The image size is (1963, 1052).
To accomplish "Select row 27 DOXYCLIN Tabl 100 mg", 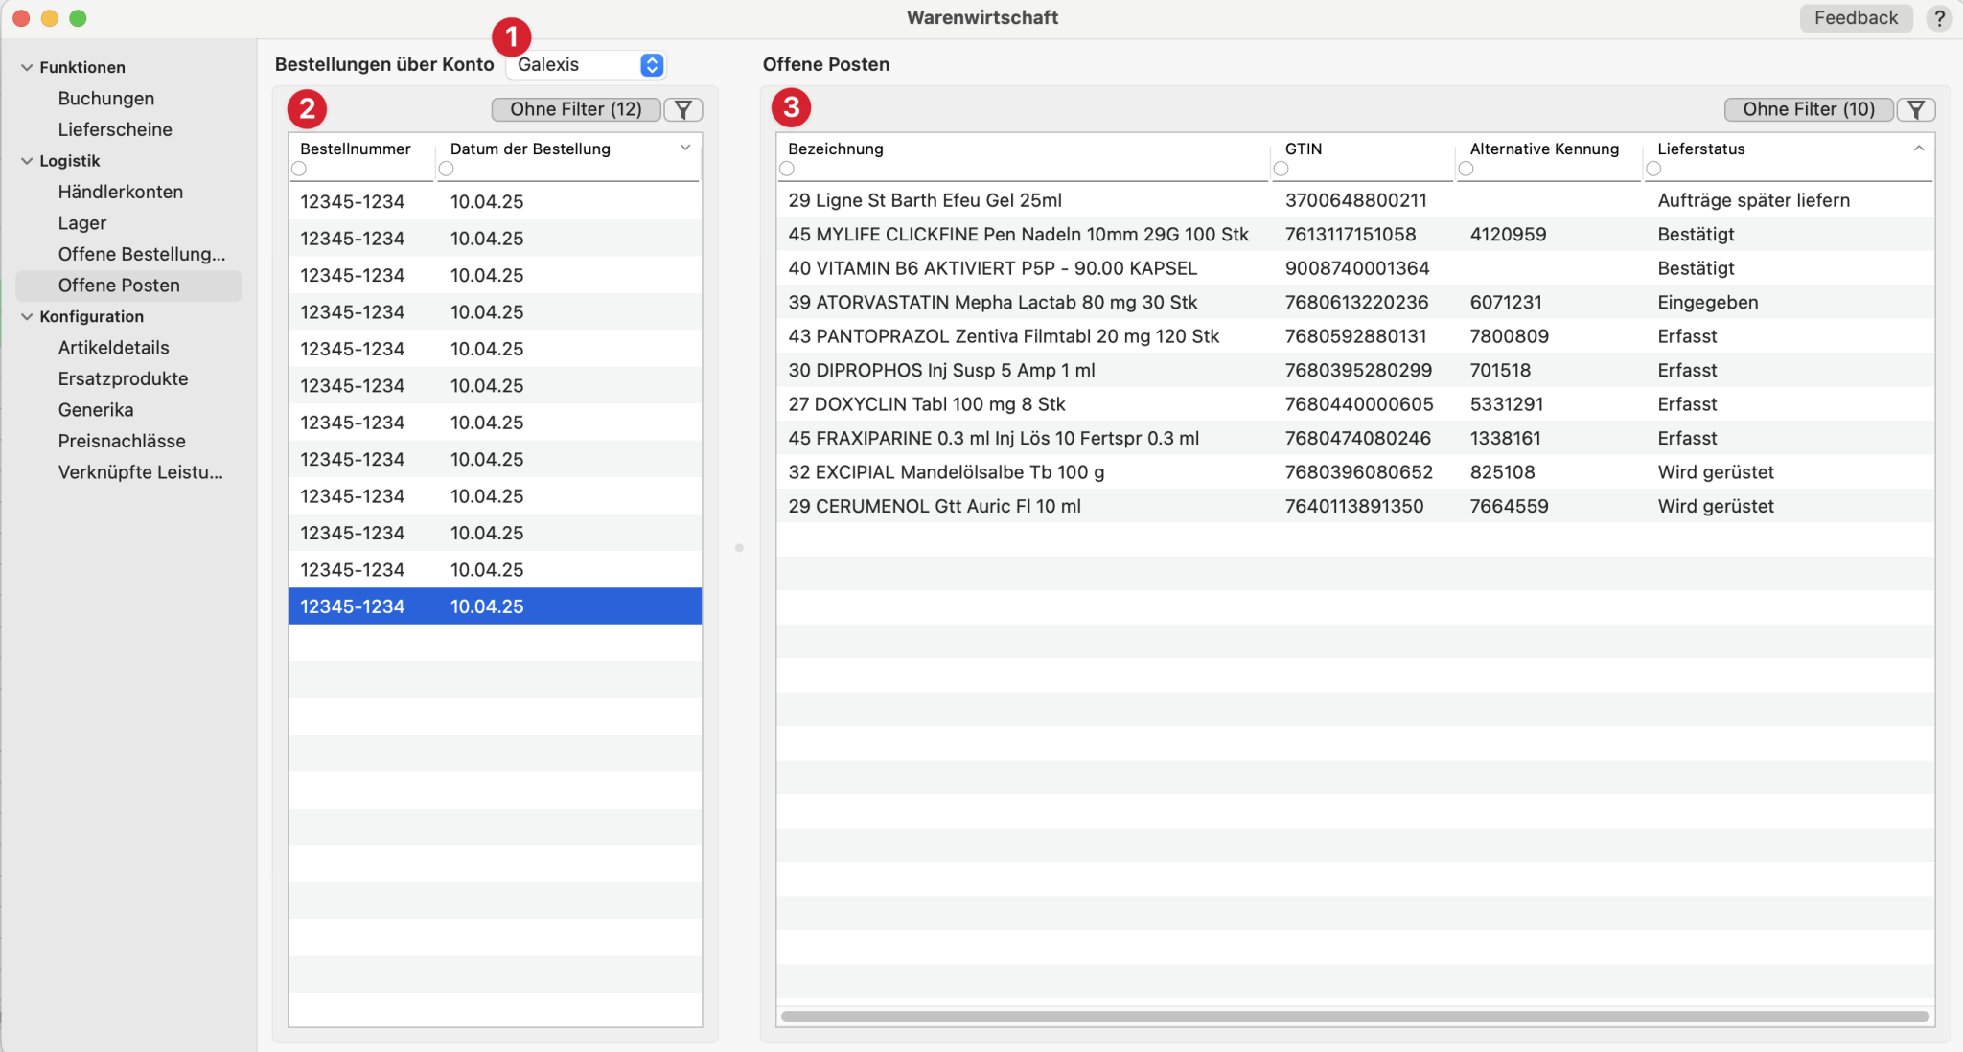I will pos(1355,404).
